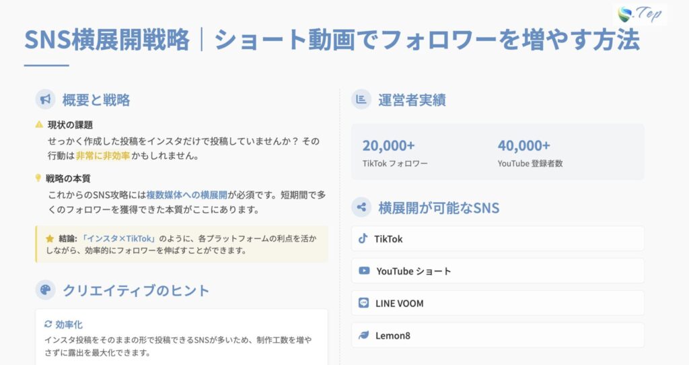Click the S.Top logo in corner
Viewport: 689px width, 365px height.
639,14
